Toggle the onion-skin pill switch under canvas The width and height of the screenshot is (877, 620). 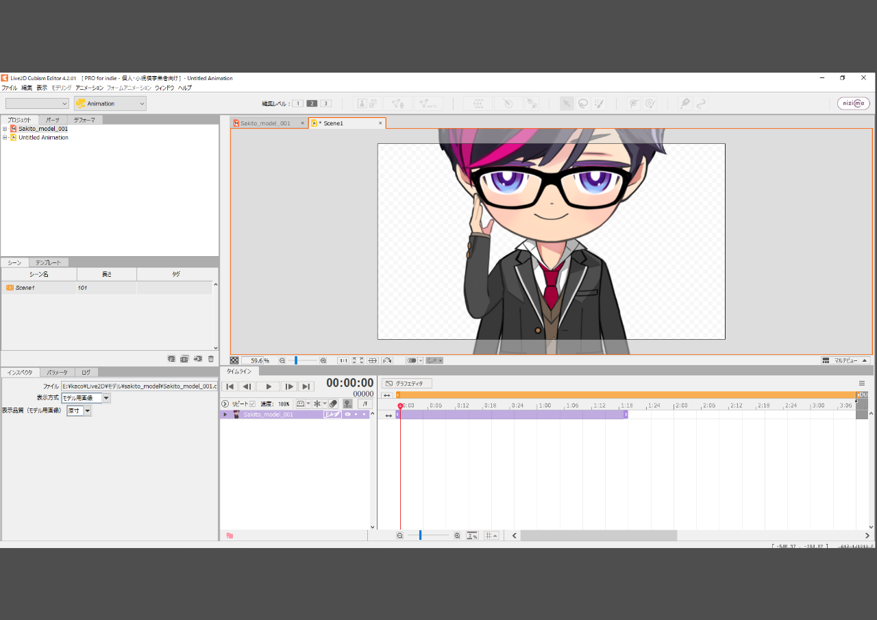(412, 360)
